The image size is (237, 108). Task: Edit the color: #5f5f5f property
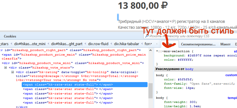(179, 80)
